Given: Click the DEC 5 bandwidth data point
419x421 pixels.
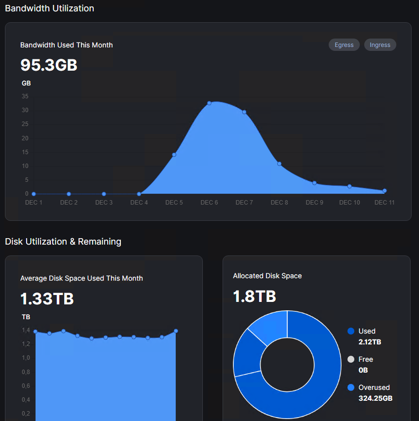Looking at the screenshot, I should click(174, 155).
